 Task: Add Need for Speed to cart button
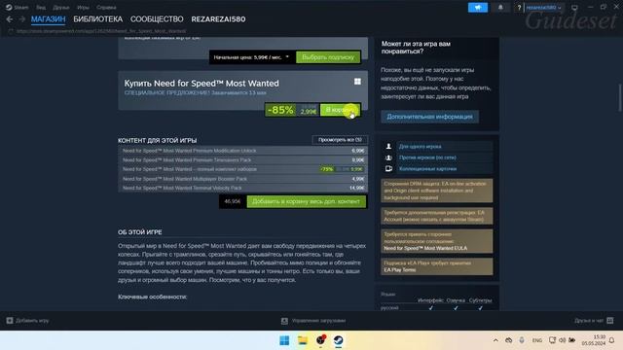[x=340, y=110]
